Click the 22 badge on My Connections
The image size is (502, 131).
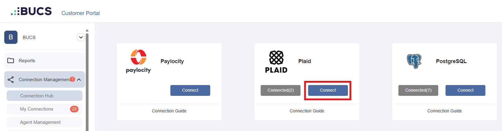click(x=74, y=109)
